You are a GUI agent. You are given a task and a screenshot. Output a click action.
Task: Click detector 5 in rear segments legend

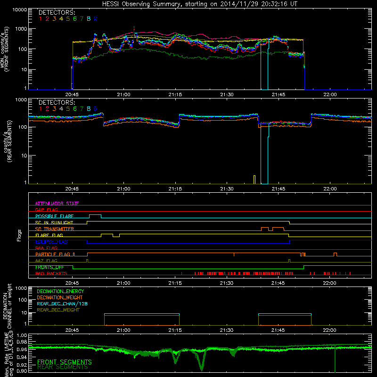pyautogui.click(x=68, y=109)
